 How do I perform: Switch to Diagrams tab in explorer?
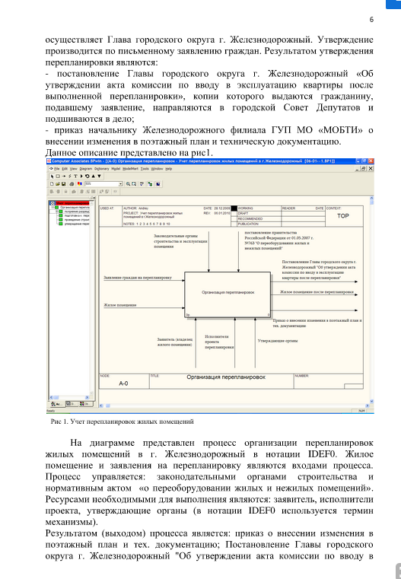point(71,404)
